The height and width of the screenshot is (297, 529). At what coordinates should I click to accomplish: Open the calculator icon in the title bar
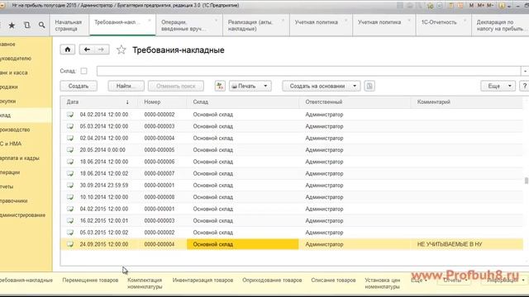click(x=451, y=6)
